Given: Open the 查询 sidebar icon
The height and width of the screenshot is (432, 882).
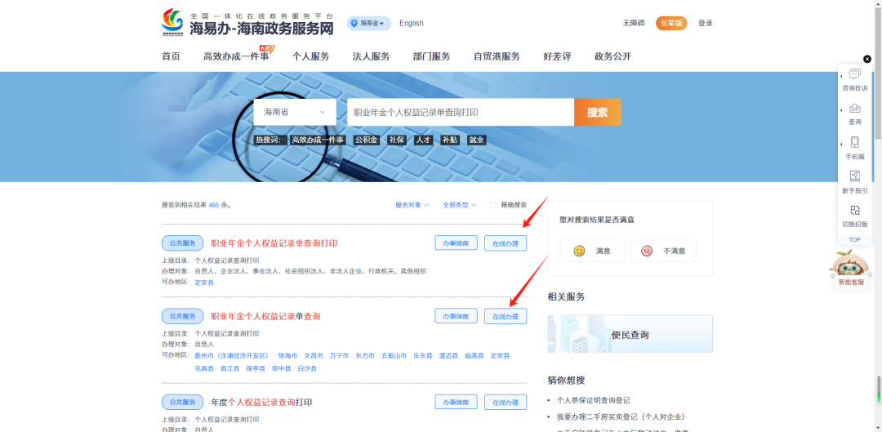Looking at the screenshot, I should (854, 114).
